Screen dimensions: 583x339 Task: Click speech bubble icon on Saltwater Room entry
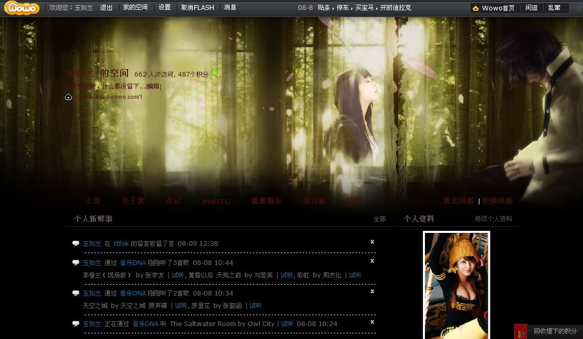coord(76,324)
